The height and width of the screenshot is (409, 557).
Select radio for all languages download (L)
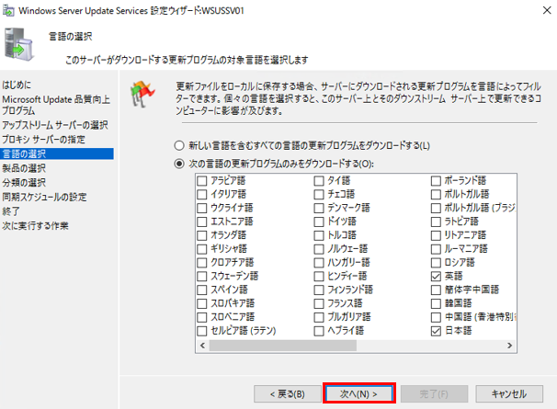(179, 145)
